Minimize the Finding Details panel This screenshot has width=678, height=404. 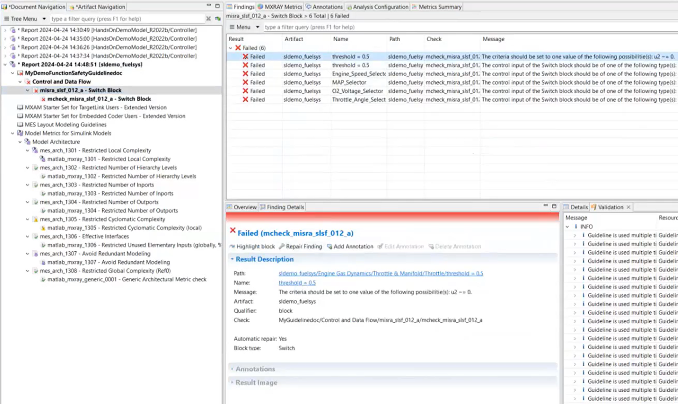(x=545, y=206)
